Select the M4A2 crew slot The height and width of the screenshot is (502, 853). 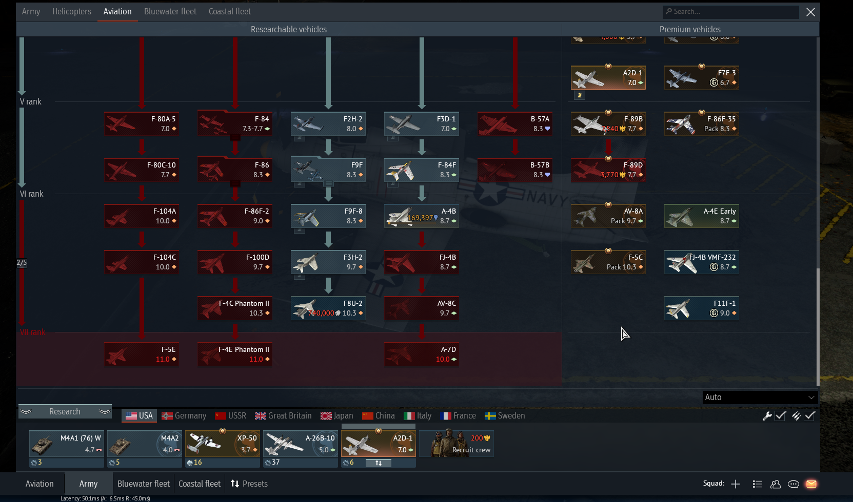click(x=145, y=444)
